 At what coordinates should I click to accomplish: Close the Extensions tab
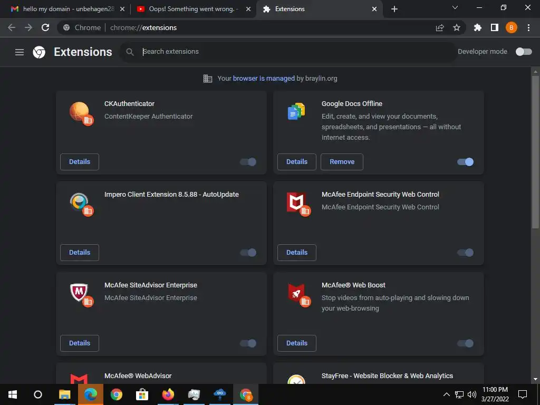tap(374, 9)
